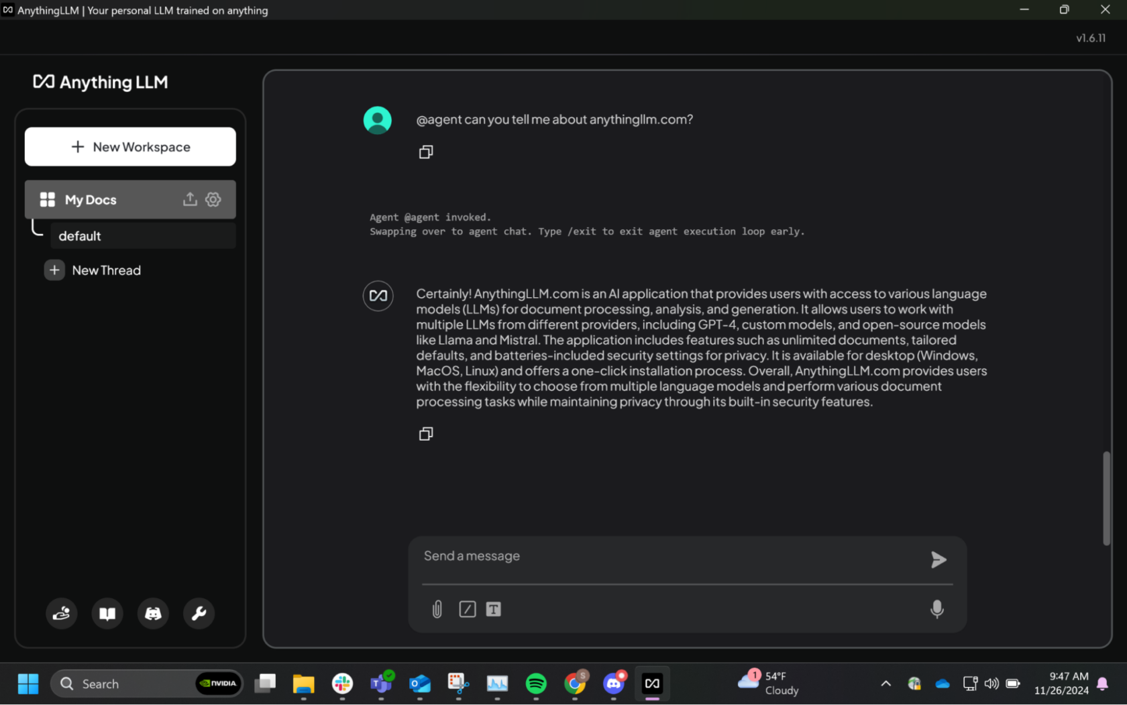Viewport: 1127px width, 705px height.
Task: Open settings wrench icon
Action: 199,613
